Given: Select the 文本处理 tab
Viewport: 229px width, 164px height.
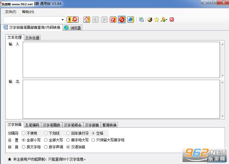Looking at the screenshot, I should coord(15,37).
